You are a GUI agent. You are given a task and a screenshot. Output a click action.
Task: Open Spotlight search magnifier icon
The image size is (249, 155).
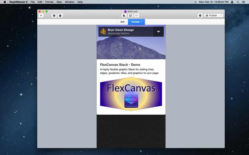(238, 2)
